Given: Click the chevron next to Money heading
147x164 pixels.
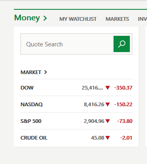Looking at the screenshot, I should tap(45, 18).
